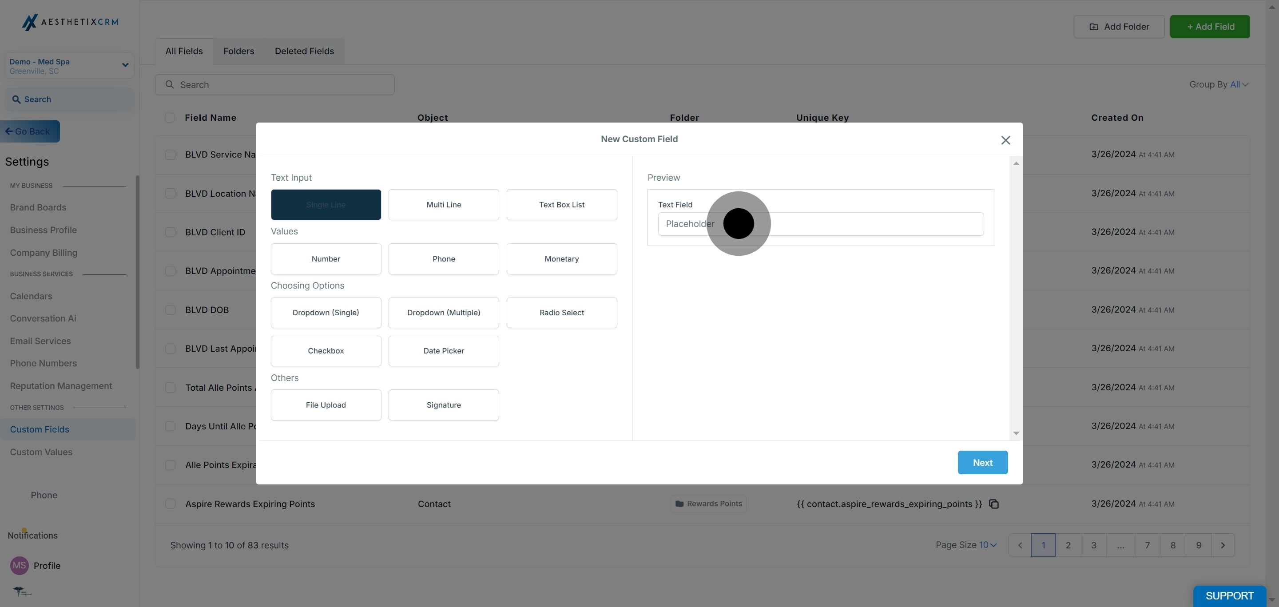Click the Go Back arrow button
The image size is (1279, 607).
(30, 131)
